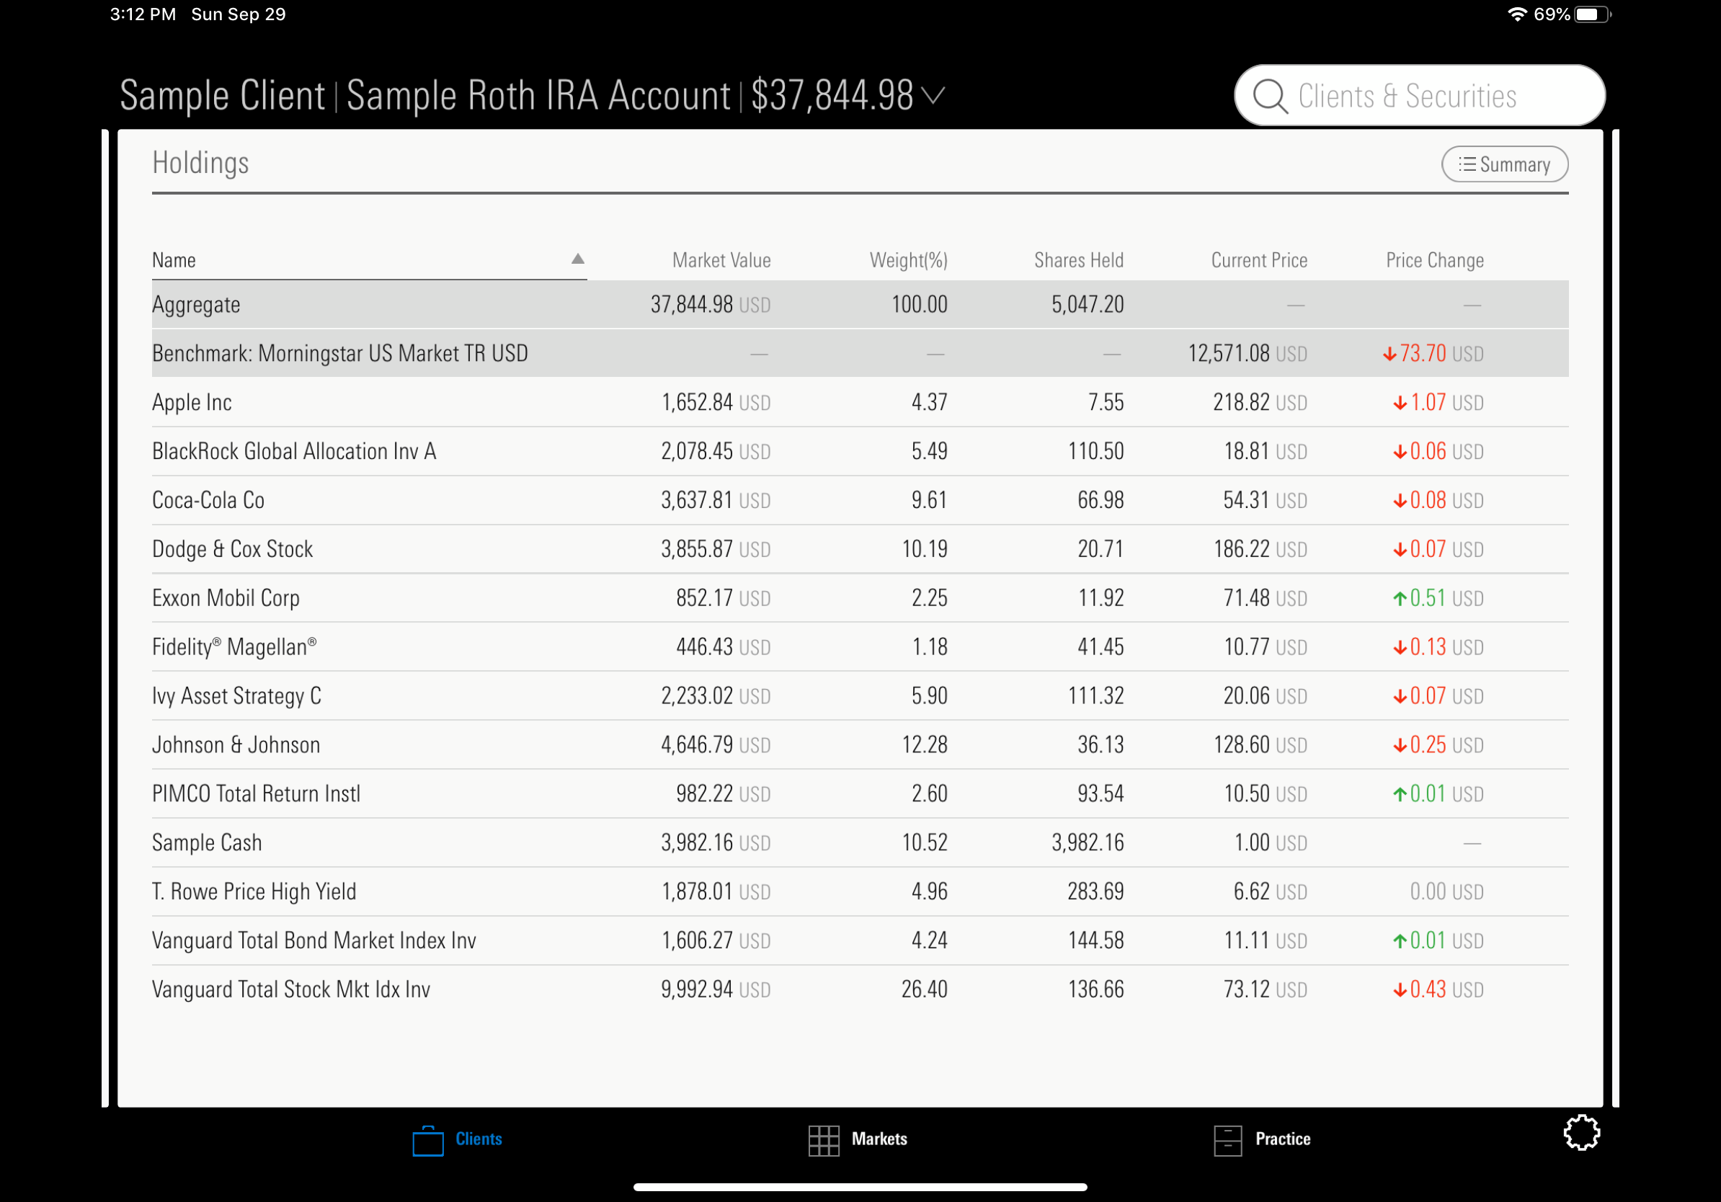The image size is (1721, 1202).
Task: Open the Practice tab
Action: pos(1262,1140)
